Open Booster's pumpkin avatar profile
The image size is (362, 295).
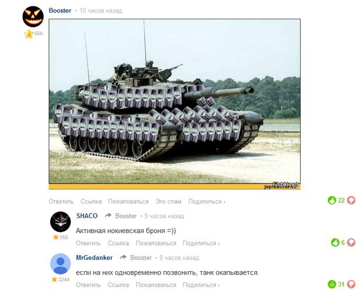pyautogui.click(x=33, y=16)
